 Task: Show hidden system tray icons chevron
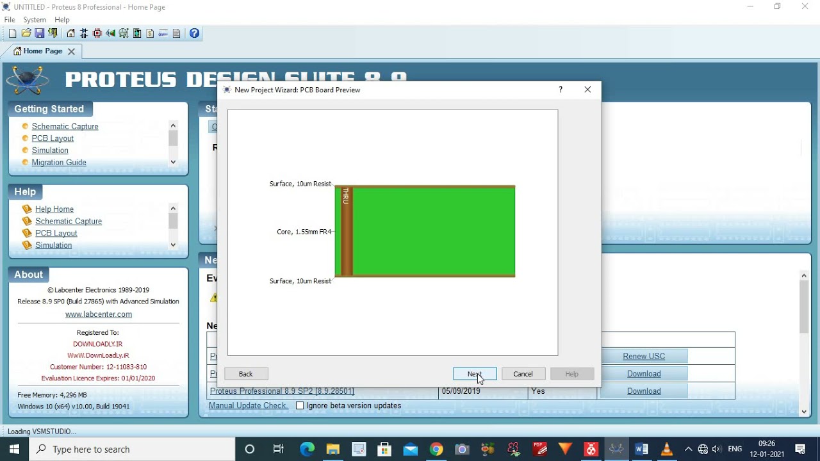tap(689, 449)
